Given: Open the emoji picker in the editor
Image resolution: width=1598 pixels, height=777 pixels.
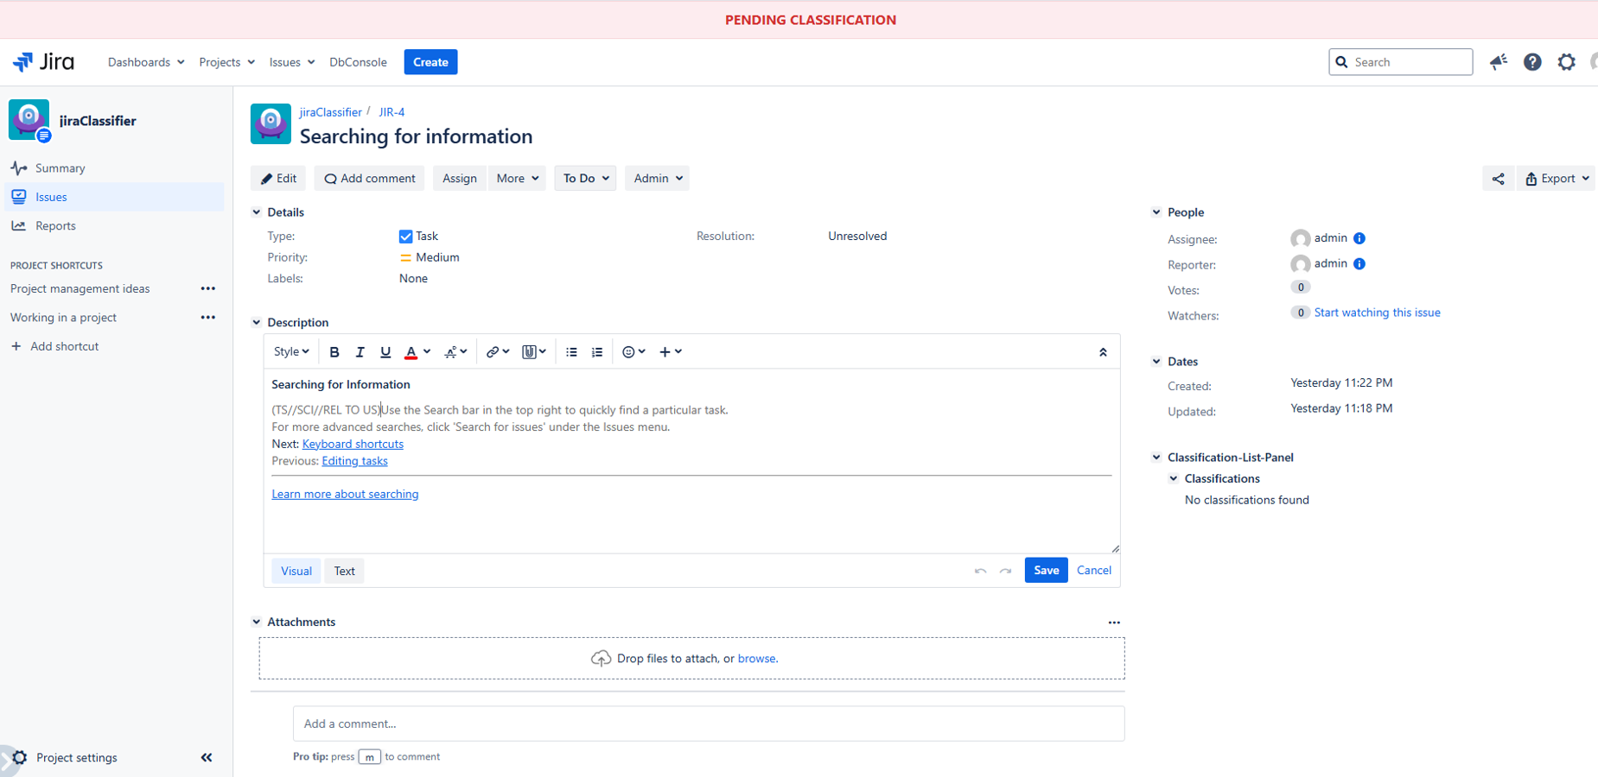Looking at the screenshot, I should coord(628,351).
